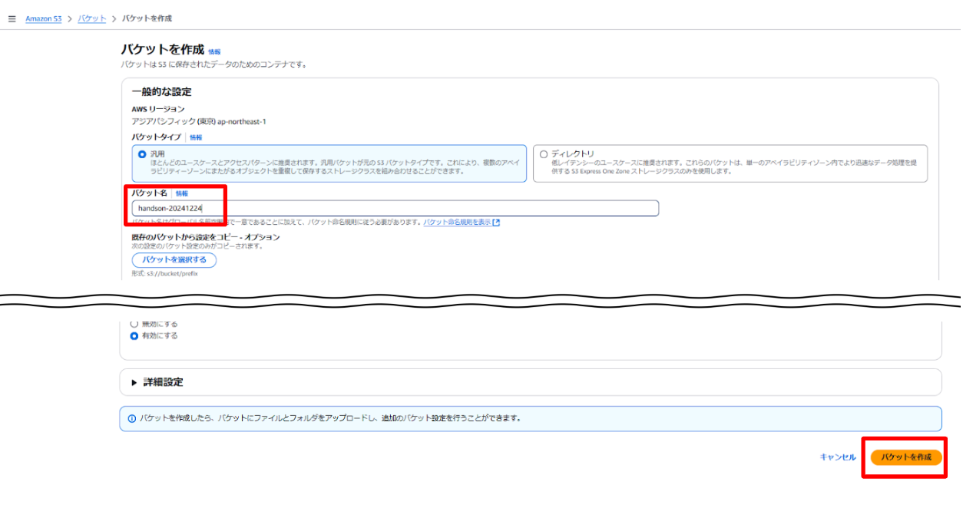Open 情報 link beside バケットを作成 heading
This screenshot has width=963, height=508.
[214, 51]
